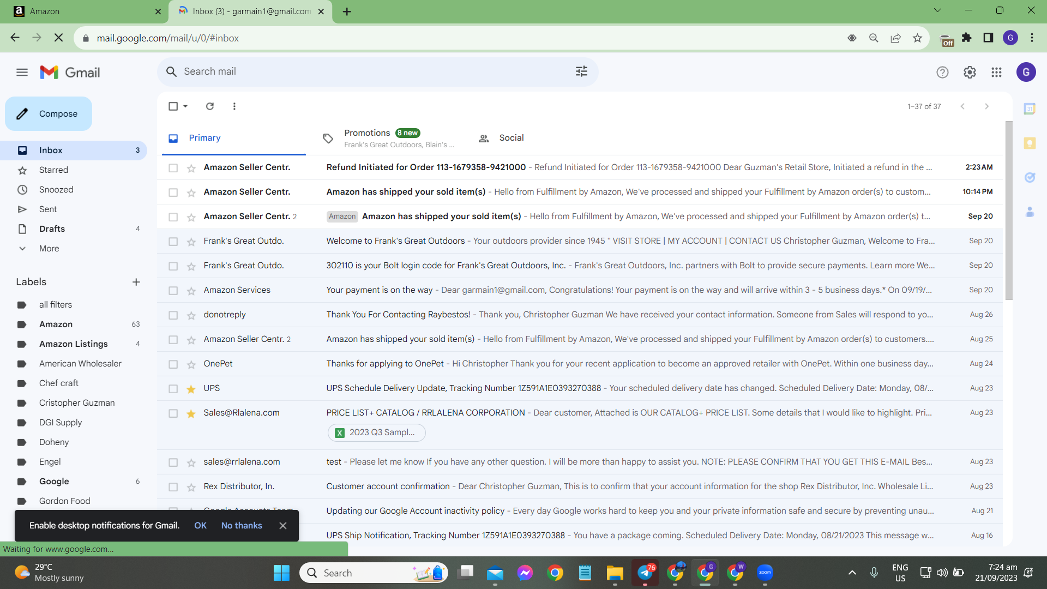This screenshot has height=589, width=1047.
Task: Tick the select-all checkbox in toolbar
Action: tap(173, 106)
